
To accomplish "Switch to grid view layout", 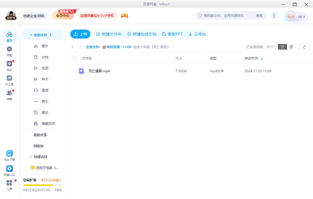I will tap(291, 46).
